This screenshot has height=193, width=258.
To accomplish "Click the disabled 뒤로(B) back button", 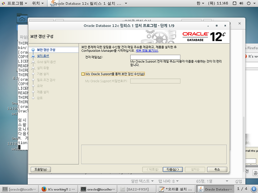I will point(152,169).
